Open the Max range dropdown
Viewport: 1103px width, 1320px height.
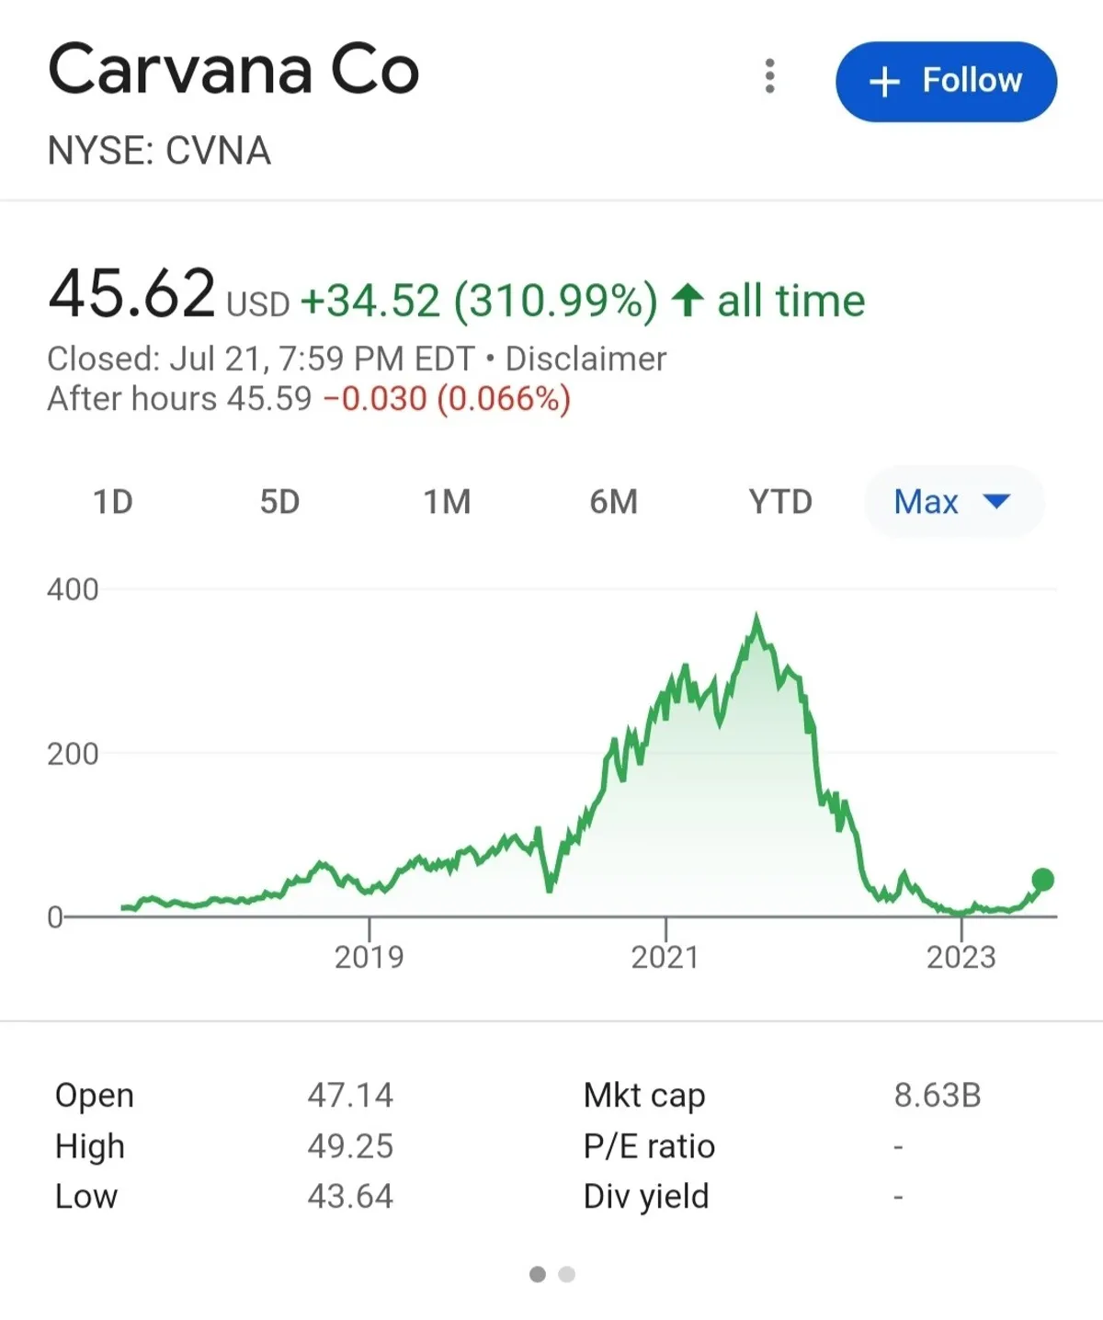[x=927, y=502]
